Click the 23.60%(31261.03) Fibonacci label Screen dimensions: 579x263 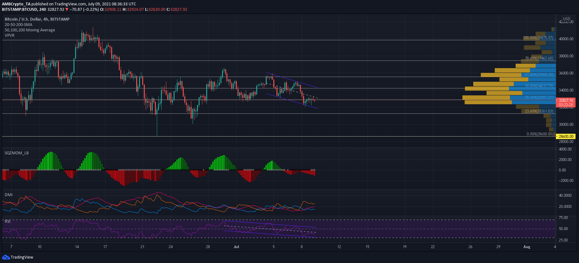coord(539,111)
